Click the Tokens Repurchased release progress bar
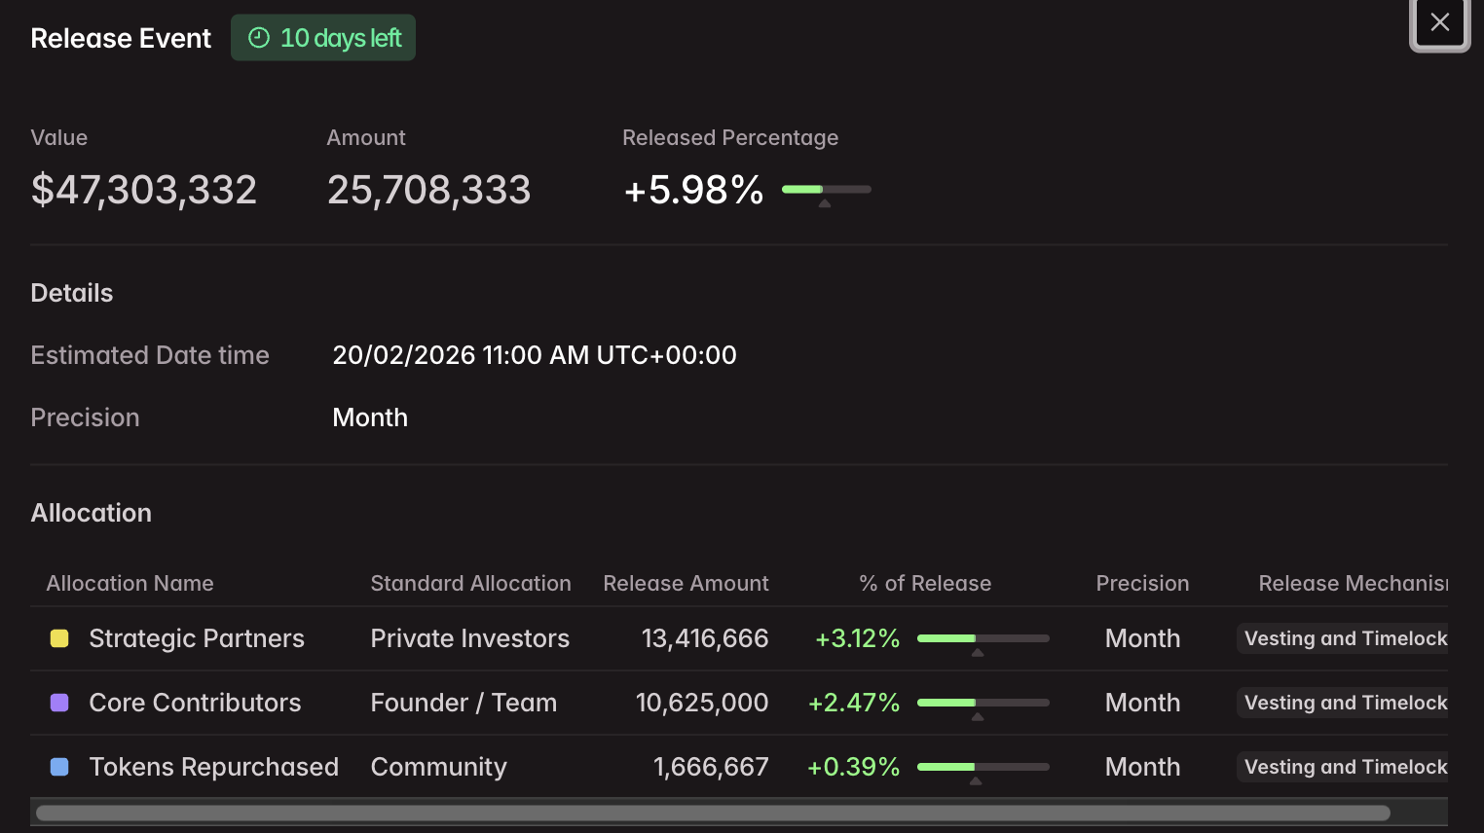Viewport: 1484px width, 833px height. (983, 767)
